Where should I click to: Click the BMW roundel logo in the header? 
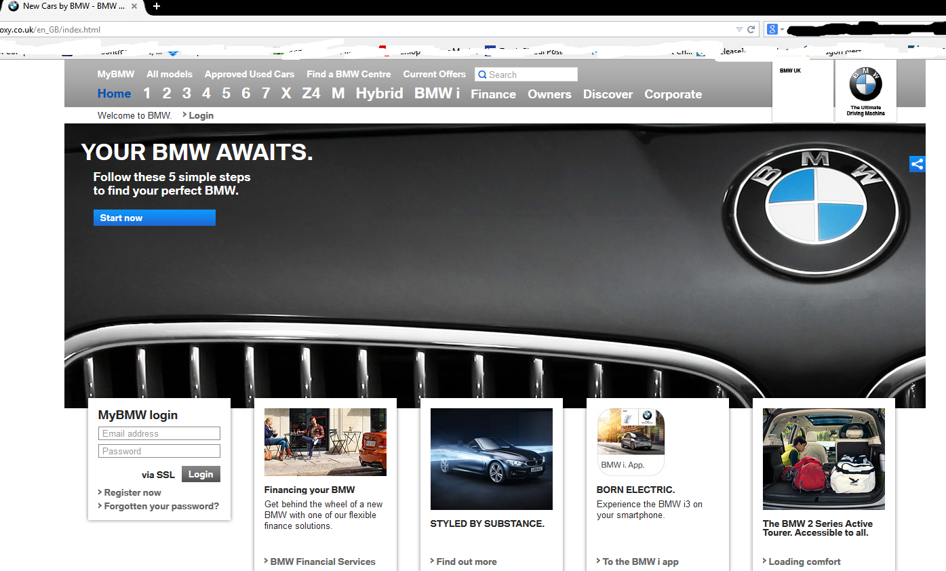point(865,84)
